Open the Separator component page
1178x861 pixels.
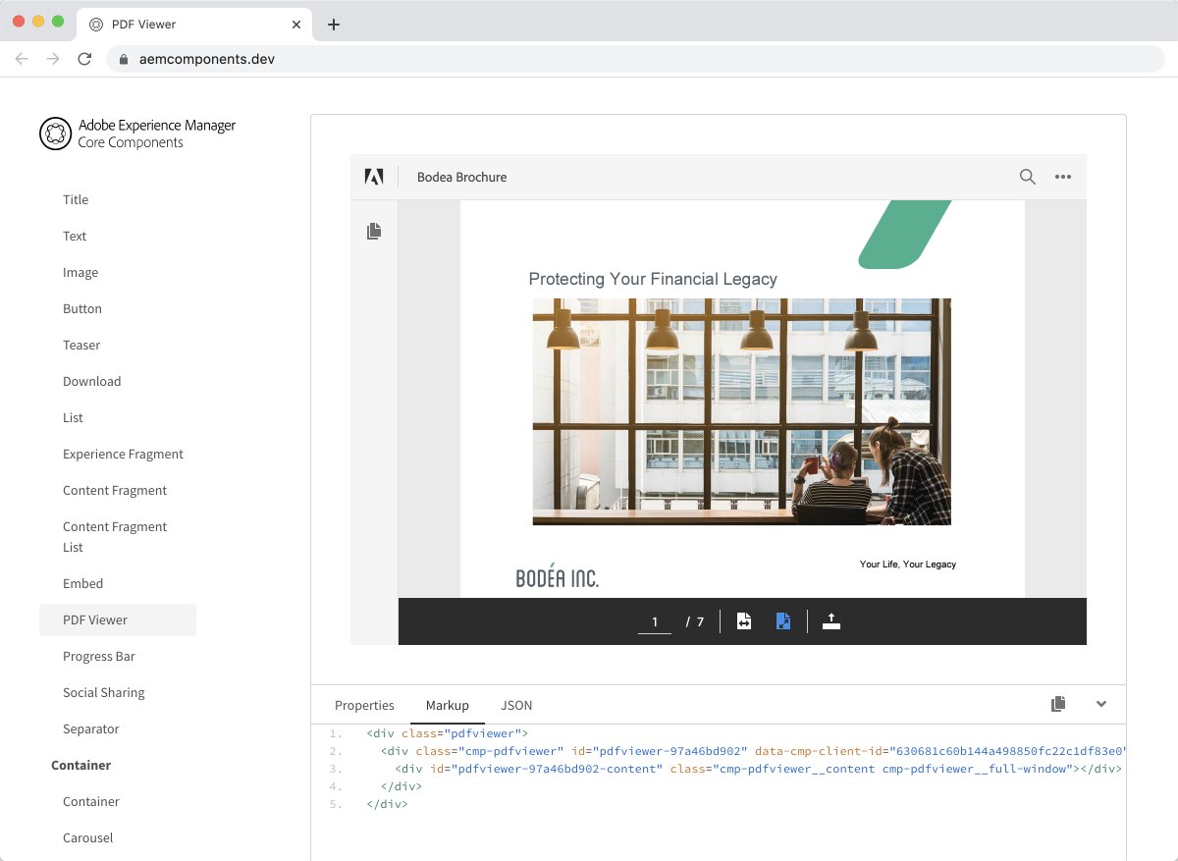point(91,728)
